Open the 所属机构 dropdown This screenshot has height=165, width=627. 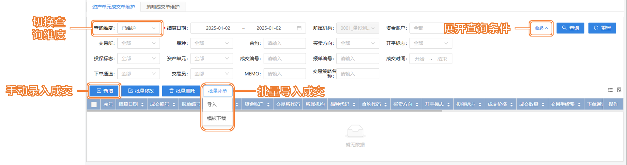coord(358,28)
